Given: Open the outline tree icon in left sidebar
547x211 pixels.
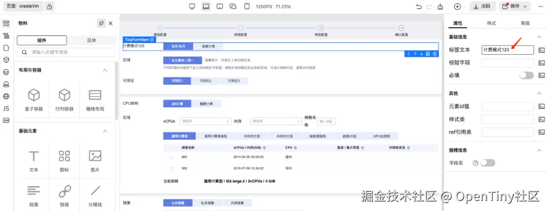Looking at the screenshot, I should pos(6,36).
